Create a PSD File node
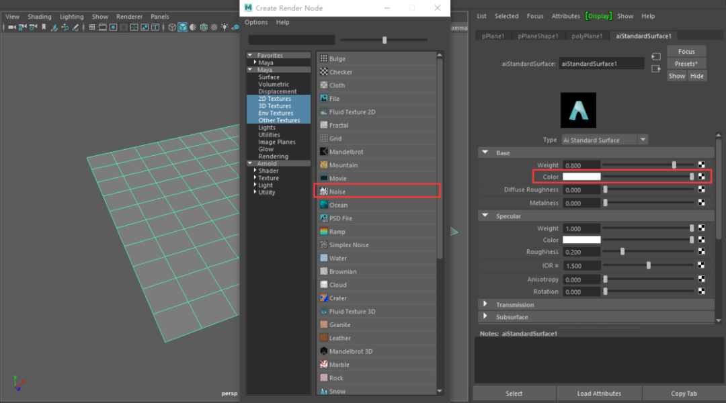 377,218
